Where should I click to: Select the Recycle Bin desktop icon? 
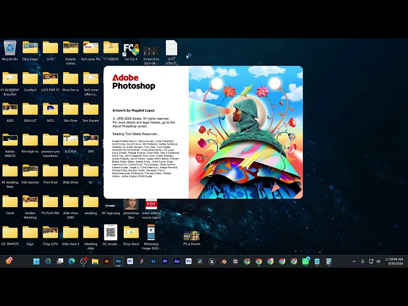click(x=10, y=51)
